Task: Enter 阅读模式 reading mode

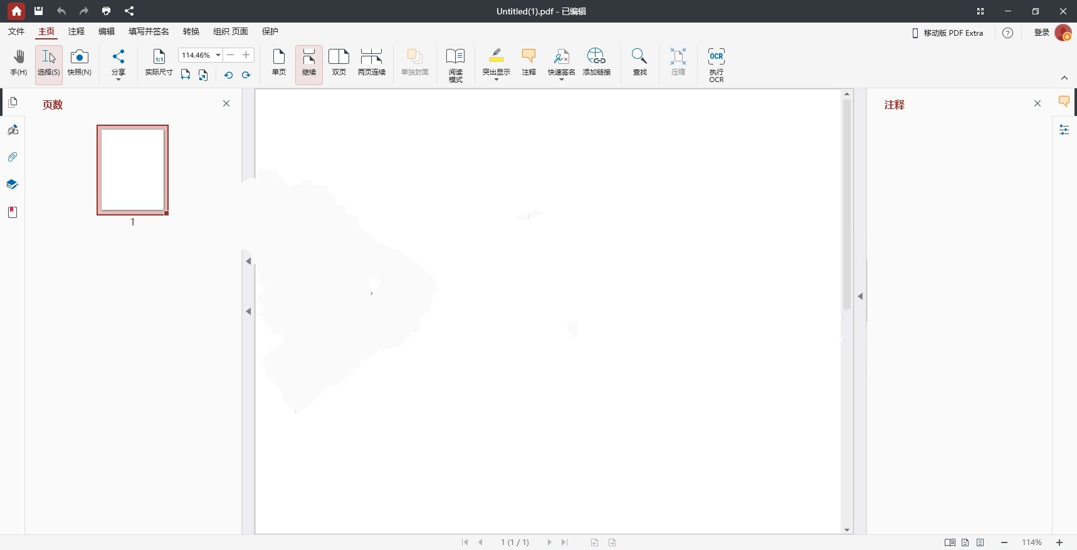Action: point(456,65)
